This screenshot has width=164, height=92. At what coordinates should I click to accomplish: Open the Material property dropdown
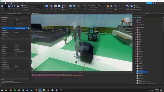click(22, 26)
